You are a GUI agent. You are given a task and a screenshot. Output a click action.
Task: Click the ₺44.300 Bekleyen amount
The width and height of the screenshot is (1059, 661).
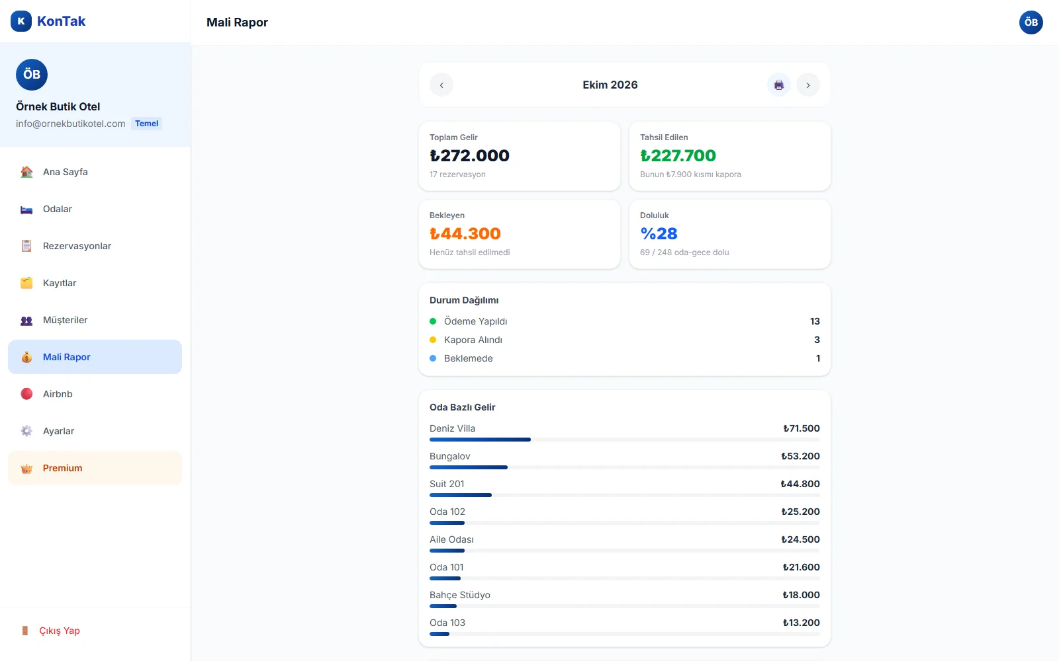[465, 233]
